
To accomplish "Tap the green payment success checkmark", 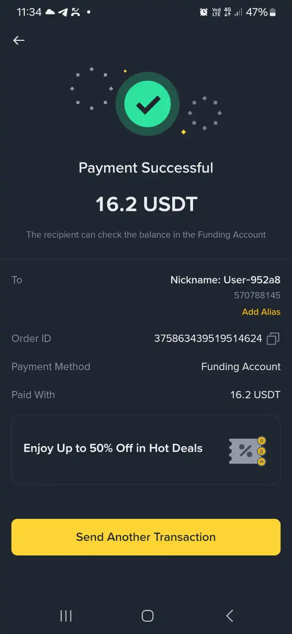I will 148,104.
